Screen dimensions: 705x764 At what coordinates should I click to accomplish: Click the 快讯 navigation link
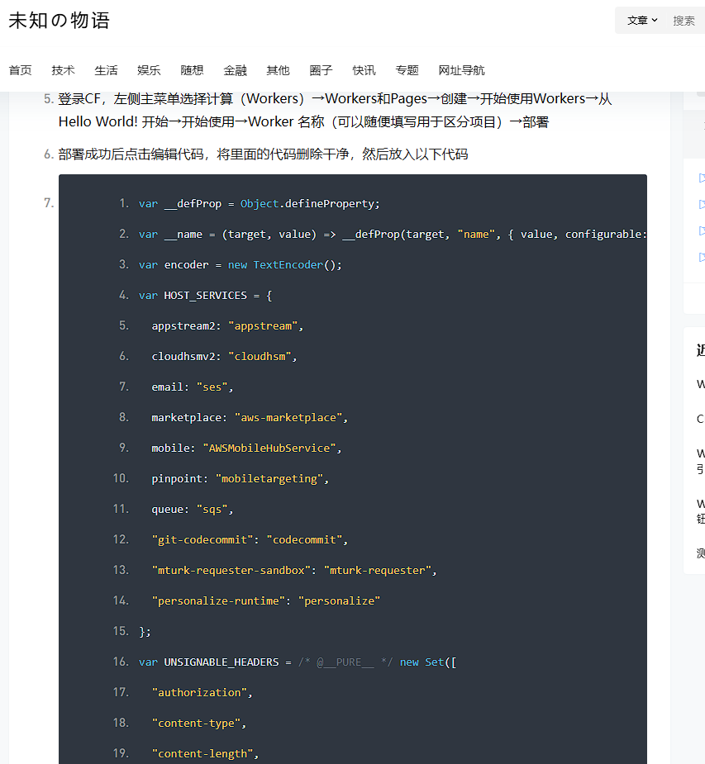[x=364, y=70]
